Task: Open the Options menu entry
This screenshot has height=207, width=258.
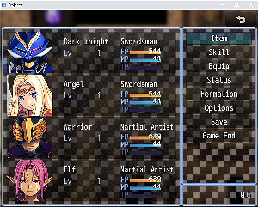Action: click(219, 108)
